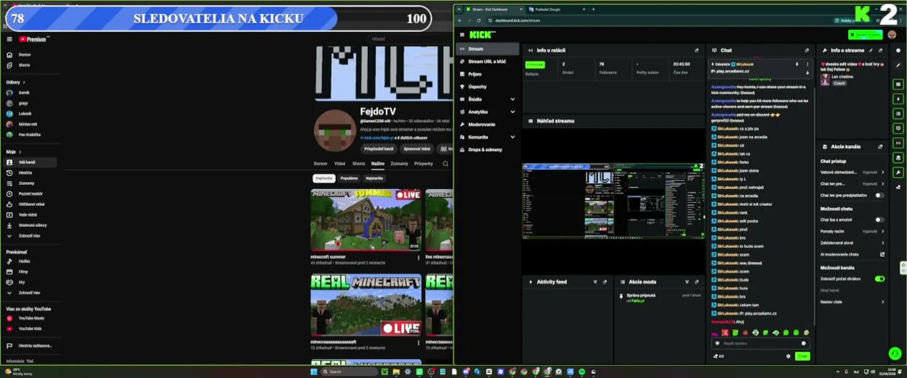Viewport: 907px width, 378px height.
Task: Open Windows Start menu
Action: coord(314,372)
